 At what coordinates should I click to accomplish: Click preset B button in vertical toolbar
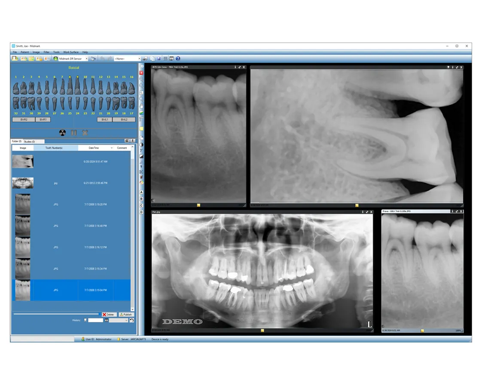[141, 199]
